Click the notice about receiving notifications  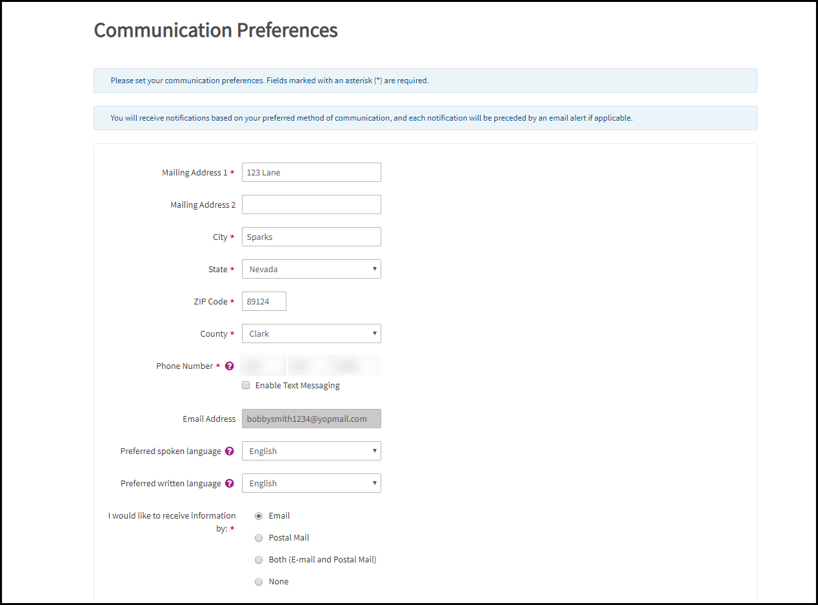(425, 118)
